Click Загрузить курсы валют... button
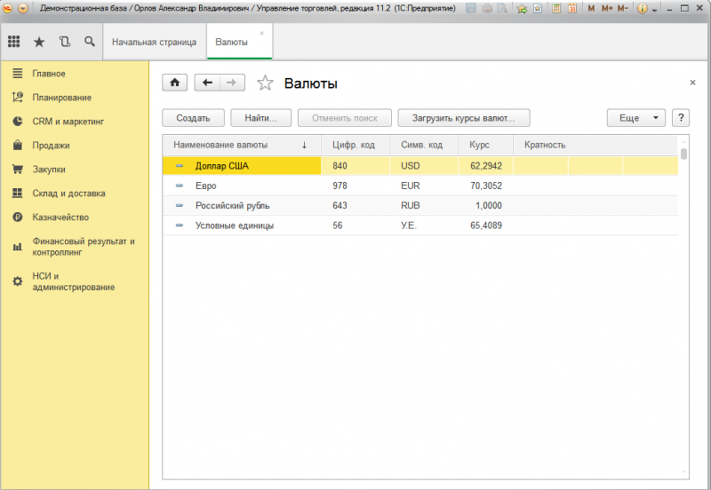 coord(463,118)
